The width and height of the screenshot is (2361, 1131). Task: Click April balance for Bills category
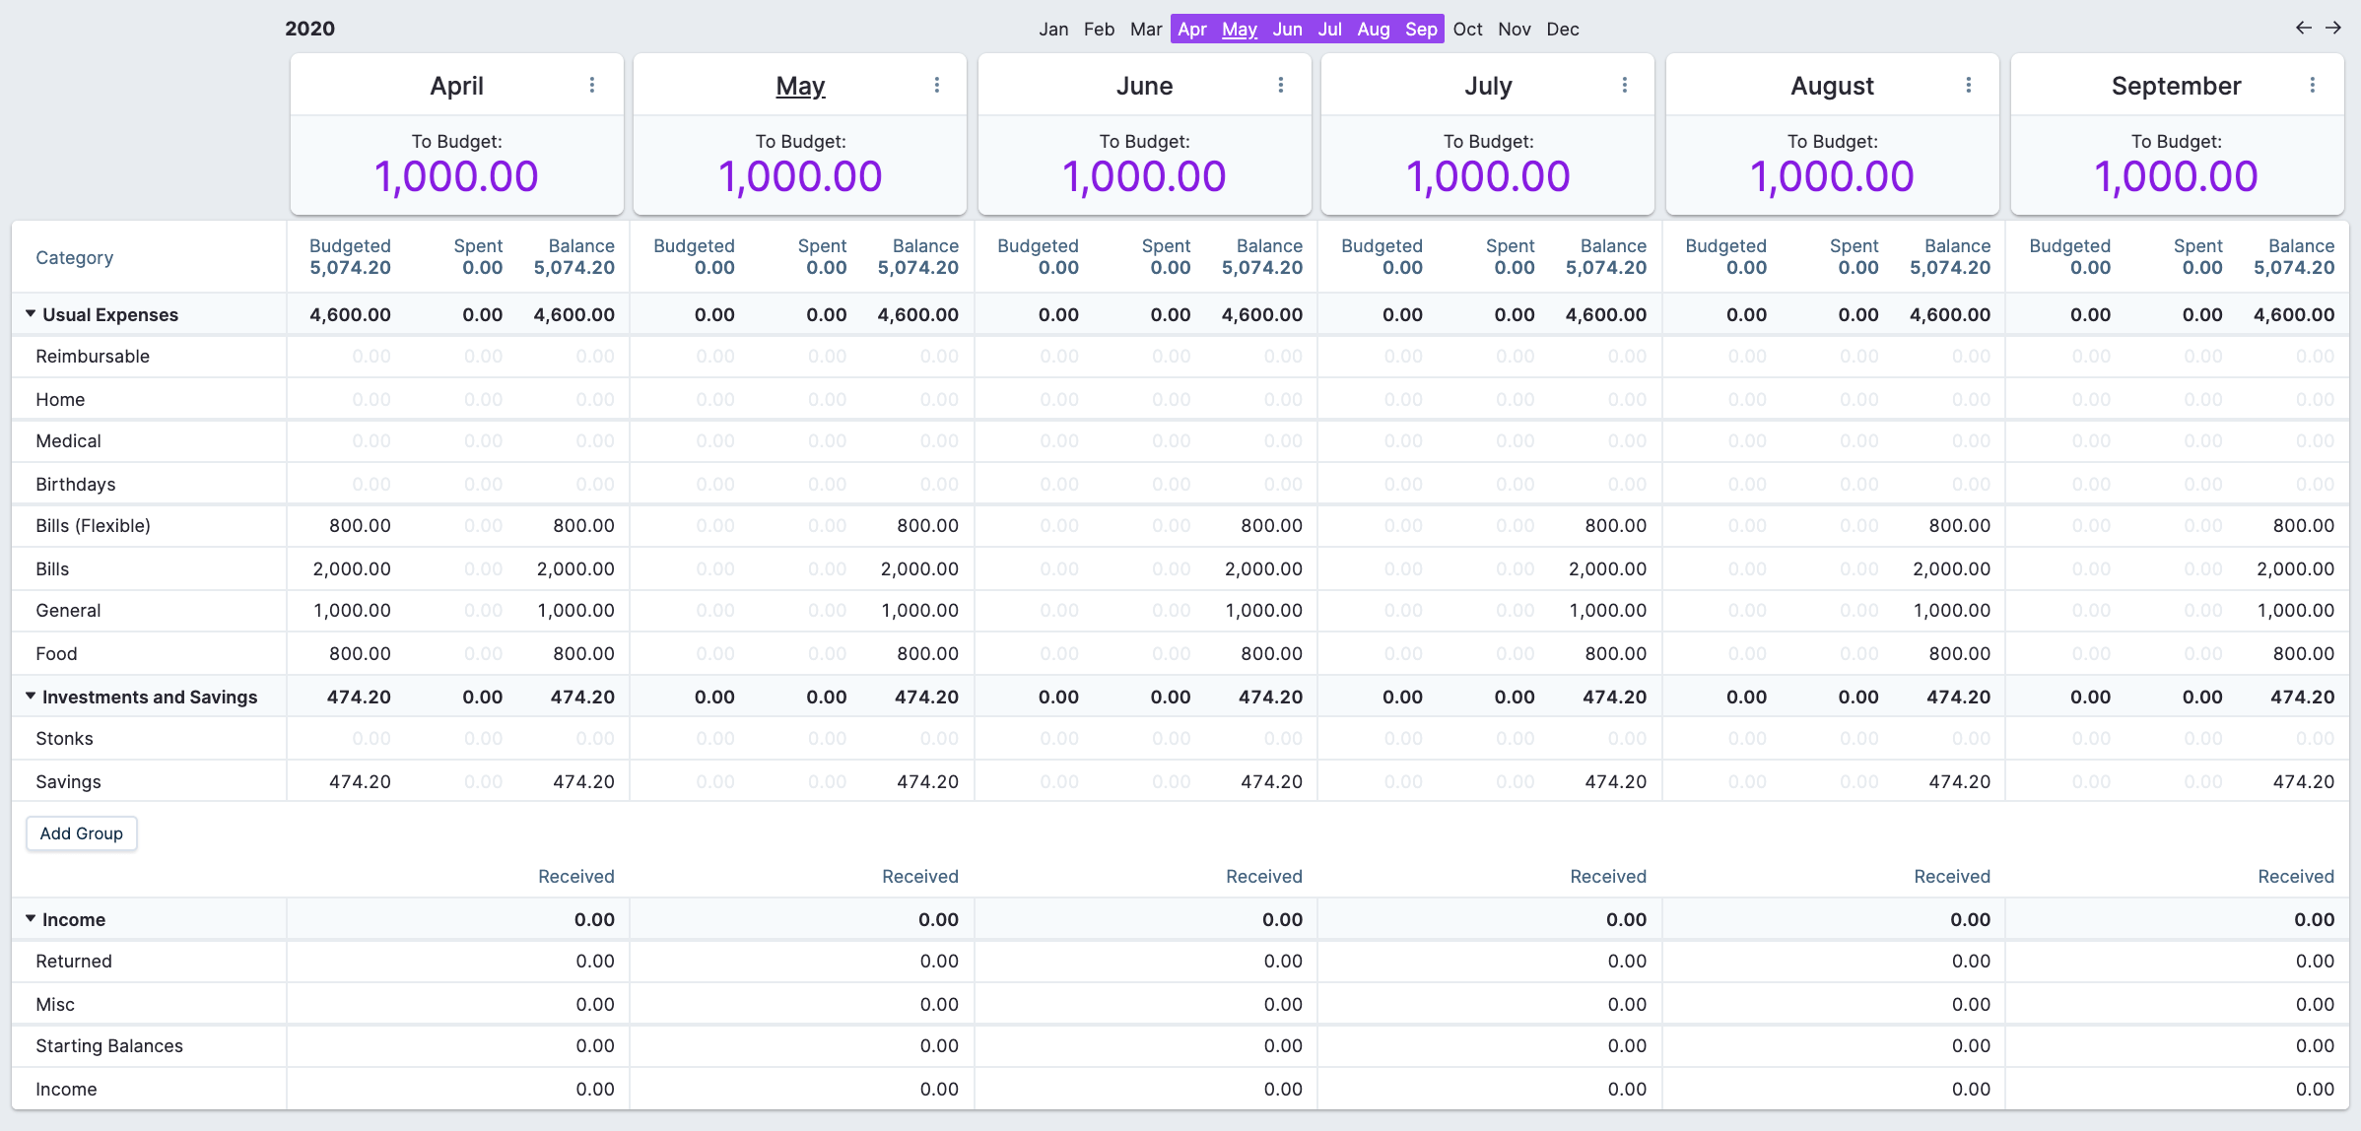(575, 569)
